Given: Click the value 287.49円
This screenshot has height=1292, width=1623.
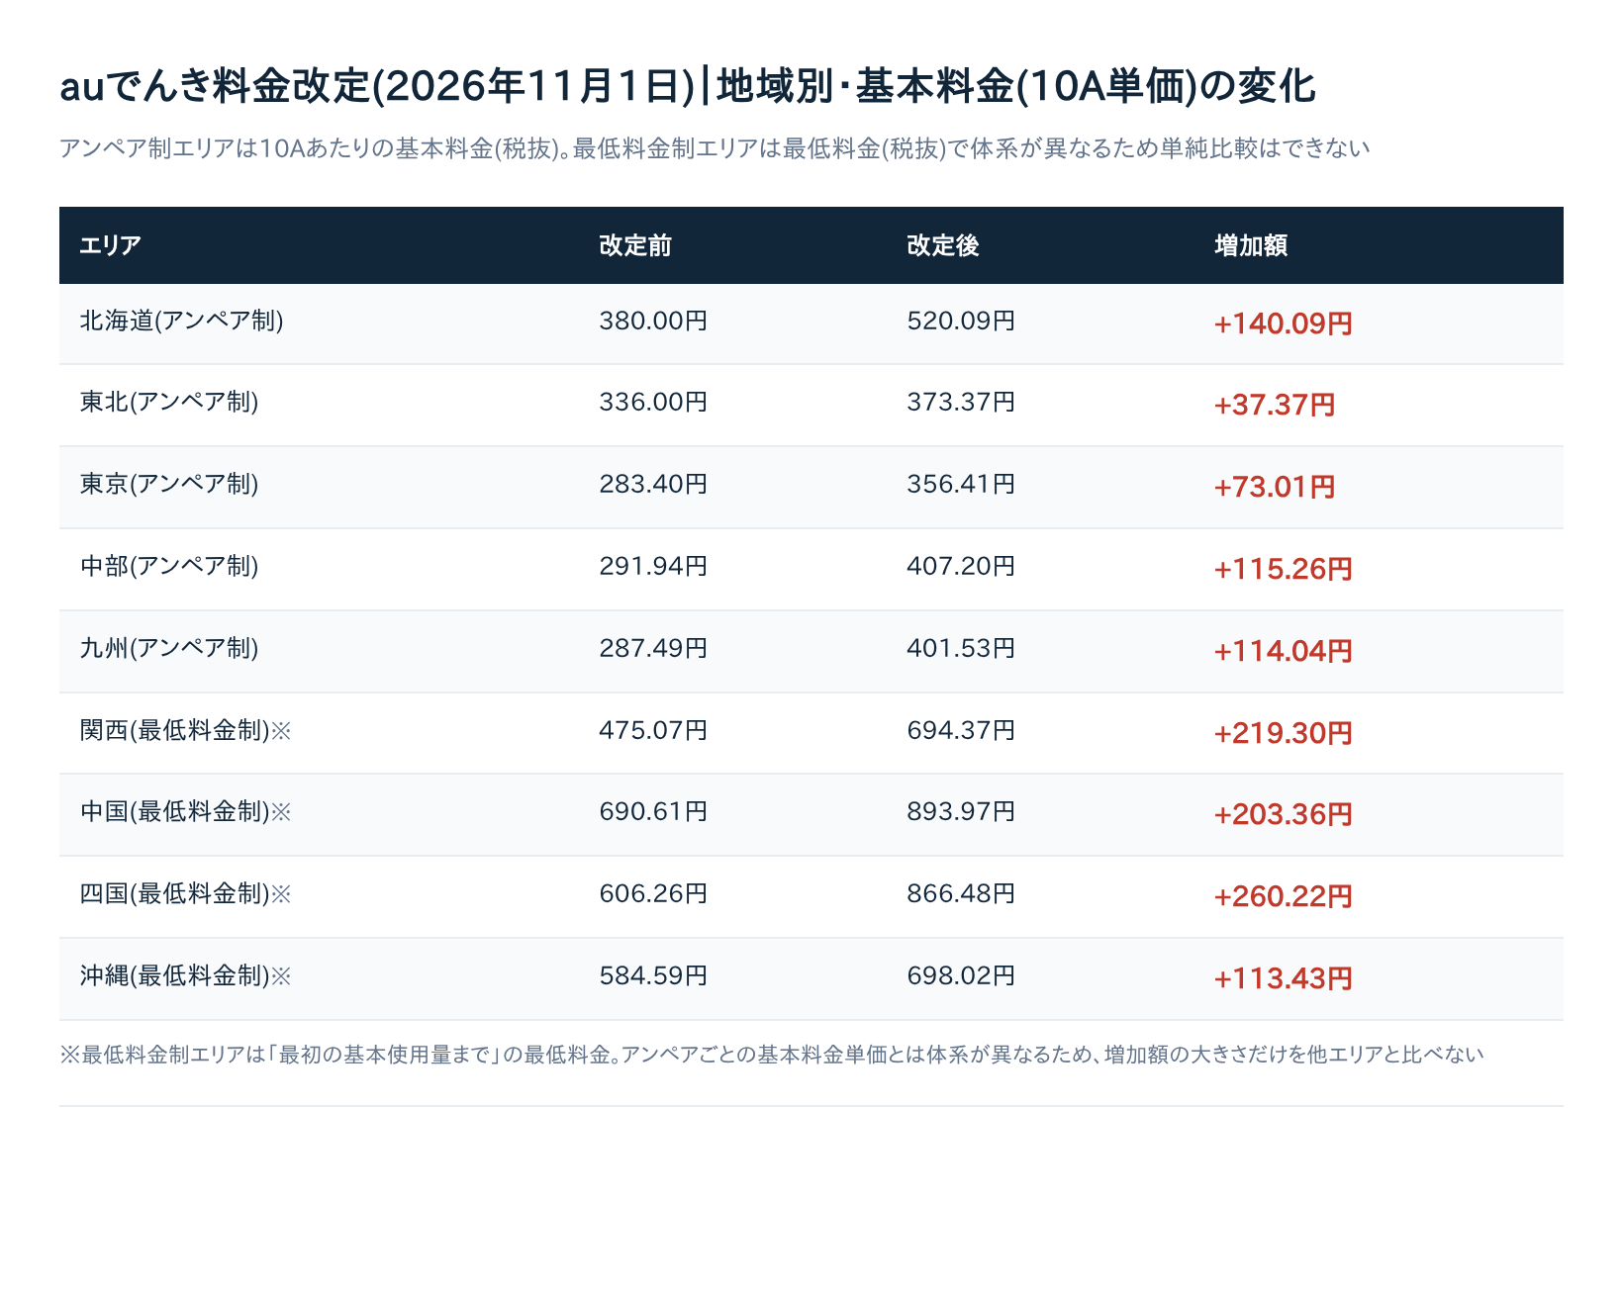Looking at the screenshot, I should point(653,648).
